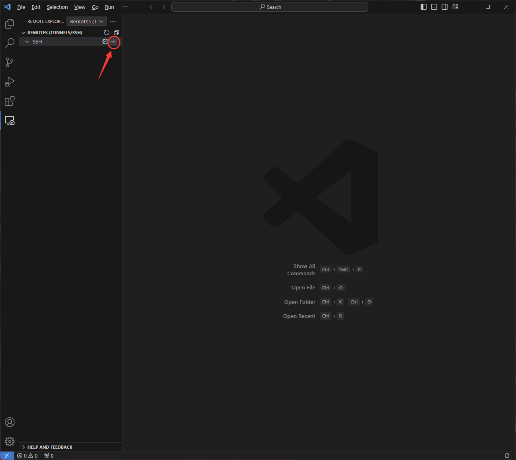Open the Manage gear at bottom left
Screen dimensions: 516x460
(x=10, y=441)
